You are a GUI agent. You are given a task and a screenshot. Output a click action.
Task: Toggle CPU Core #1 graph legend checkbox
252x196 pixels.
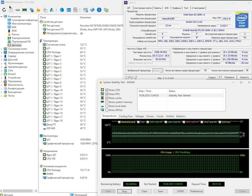(x=148, y=122)
